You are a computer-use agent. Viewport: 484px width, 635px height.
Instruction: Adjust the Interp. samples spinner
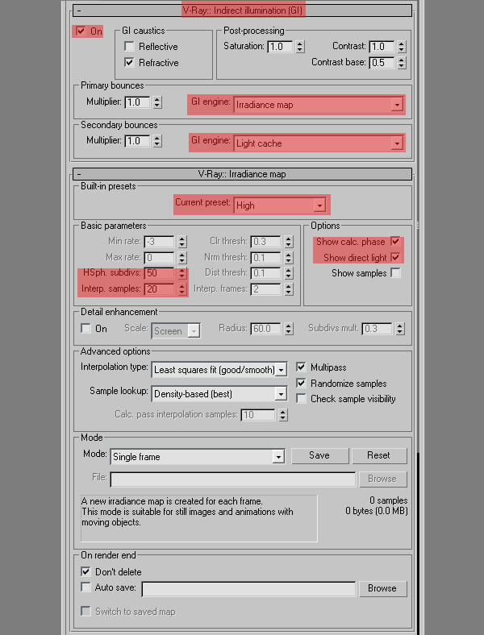click(182, 289)
